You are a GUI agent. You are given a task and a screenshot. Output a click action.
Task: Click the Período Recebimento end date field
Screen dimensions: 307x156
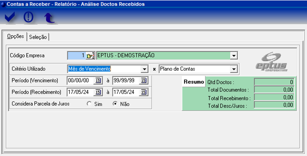pos(125,92)
